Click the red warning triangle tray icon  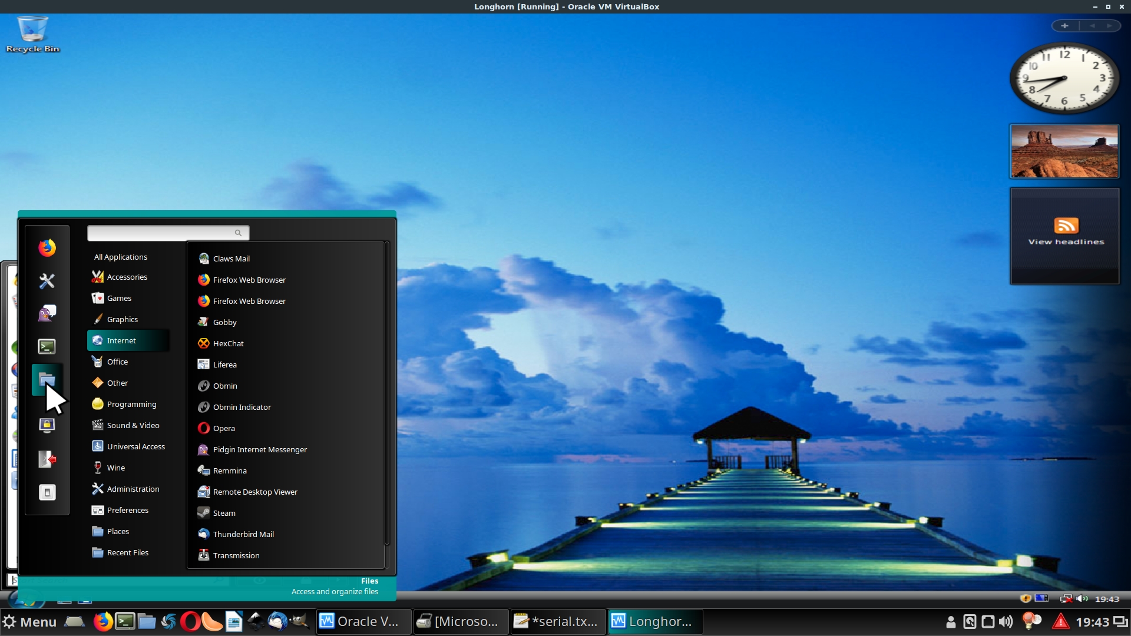click(1060, 622)
